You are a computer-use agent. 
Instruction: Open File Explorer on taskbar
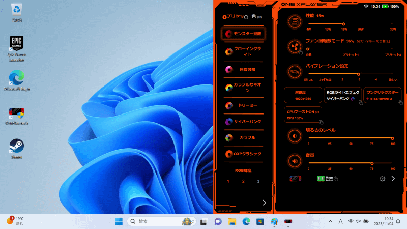pyautogui.click(x=232, y=221)
